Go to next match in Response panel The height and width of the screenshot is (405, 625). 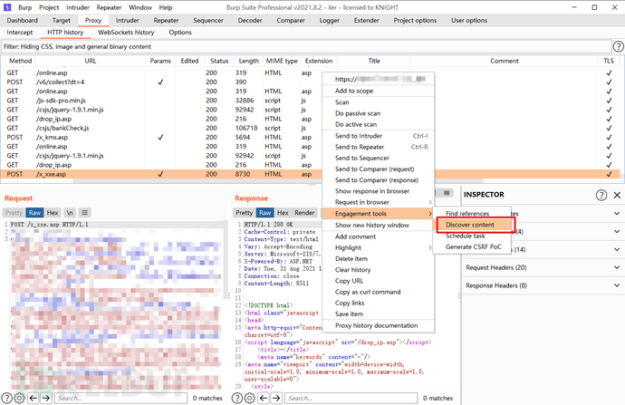pyautogui.click(x=276, y=398)
